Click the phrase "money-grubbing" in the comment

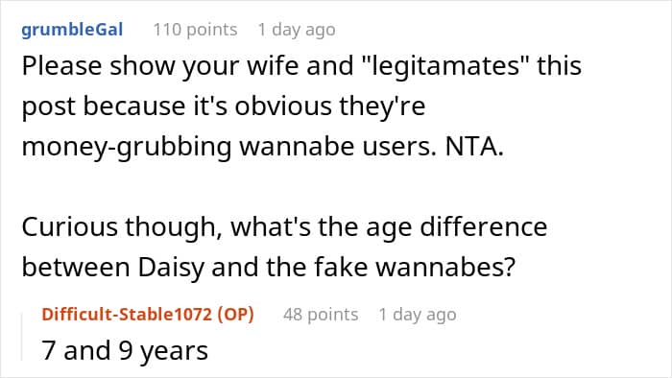pyautogui.click(x=127, y=147)
